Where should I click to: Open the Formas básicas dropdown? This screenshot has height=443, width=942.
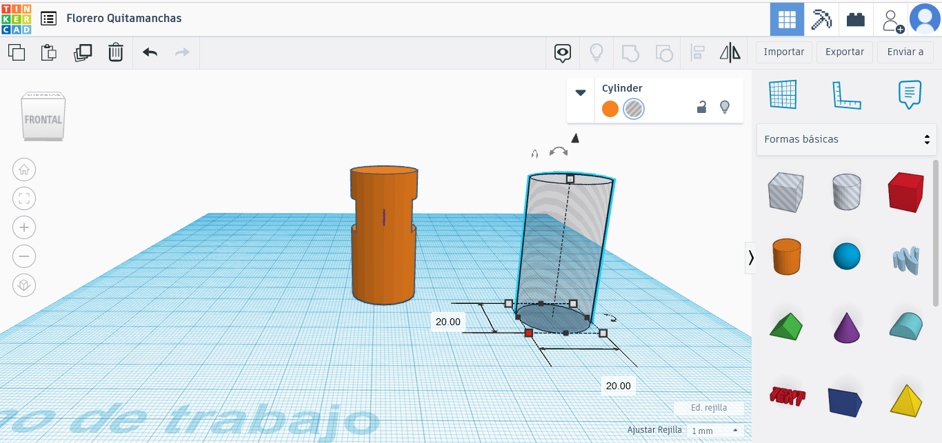(x=847, y=139)
